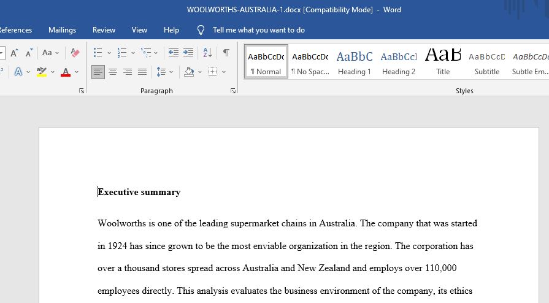
Task: Apply the Subtle Emphasis style
Action: 529,62
